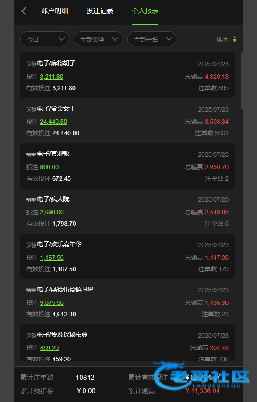Open the 电子/疯人院 report row

127,211
